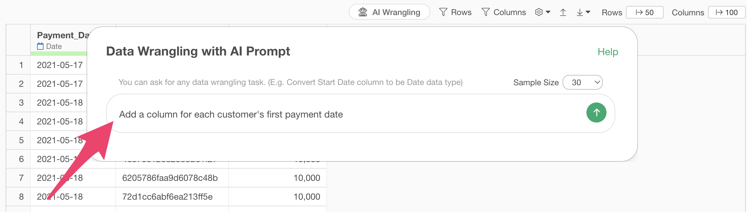Submit the AI prompt with green arrow
This screenshot has width=747, height=215.
[x=596, y=113]
